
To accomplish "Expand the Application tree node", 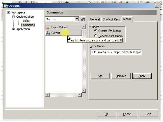I will tap(14, 29).
